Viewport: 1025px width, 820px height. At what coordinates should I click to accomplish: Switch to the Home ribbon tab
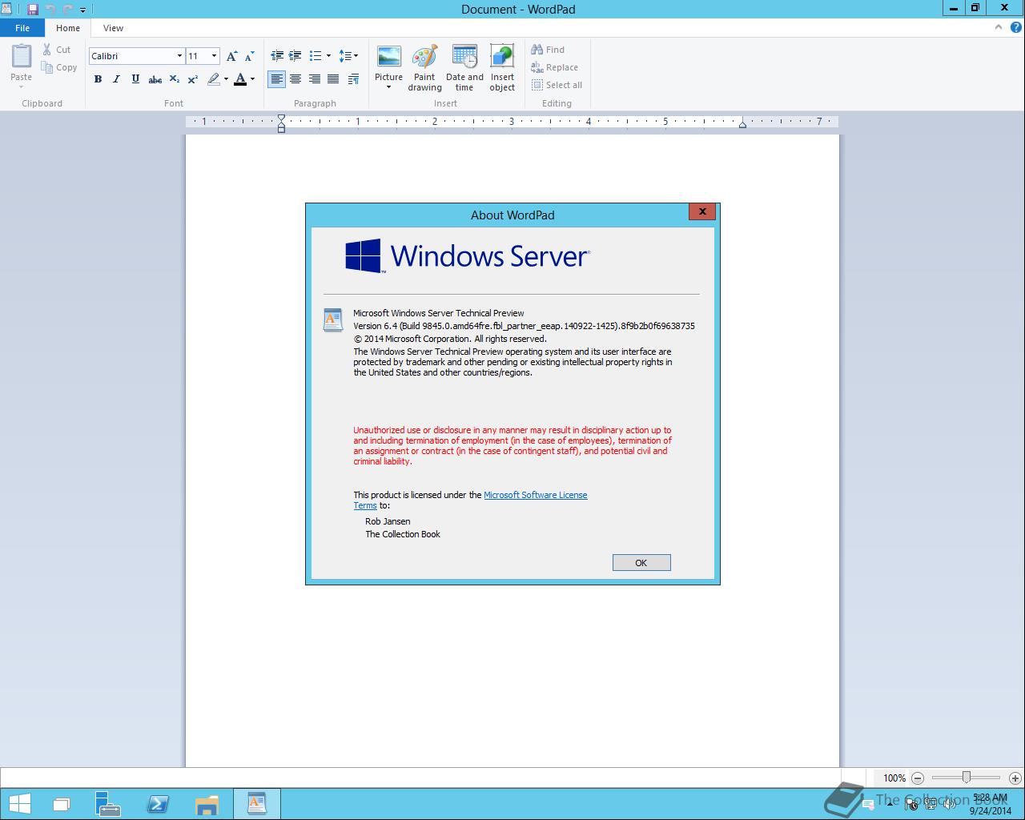(68, 28)
